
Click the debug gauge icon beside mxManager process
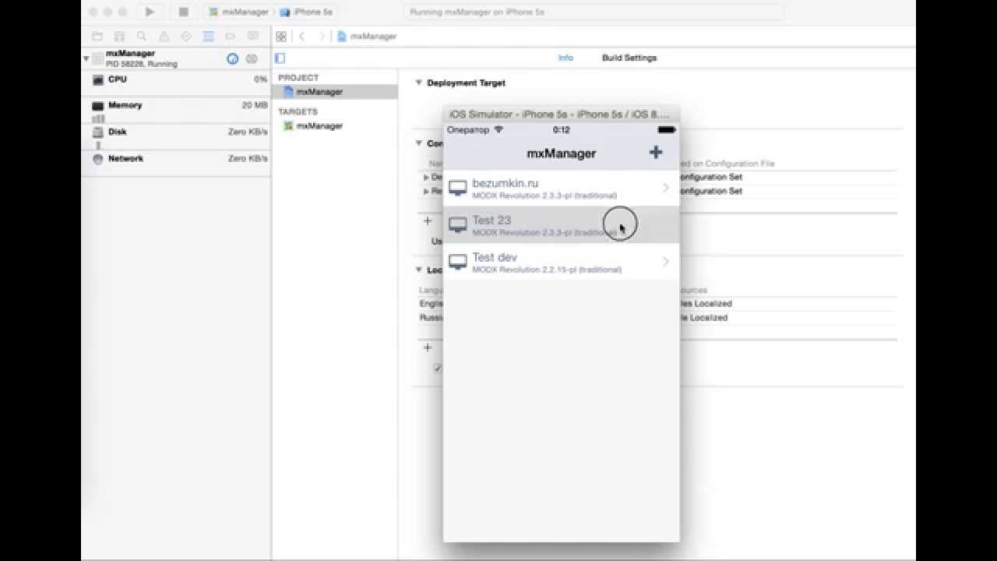pos(232,58)
